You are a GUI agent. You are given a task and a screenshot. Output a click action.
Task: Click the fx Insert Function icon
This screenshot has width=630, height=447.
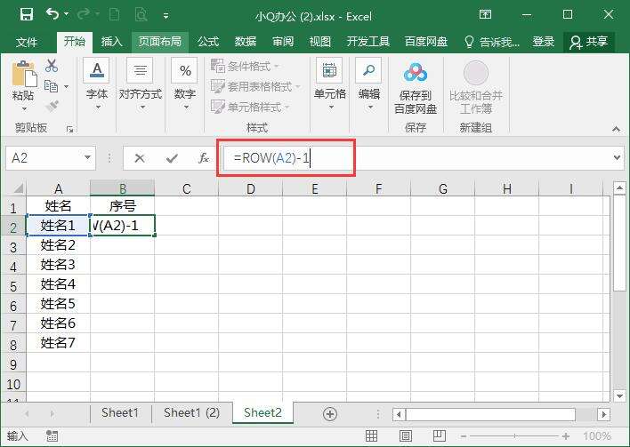click(x=204, y=158)
